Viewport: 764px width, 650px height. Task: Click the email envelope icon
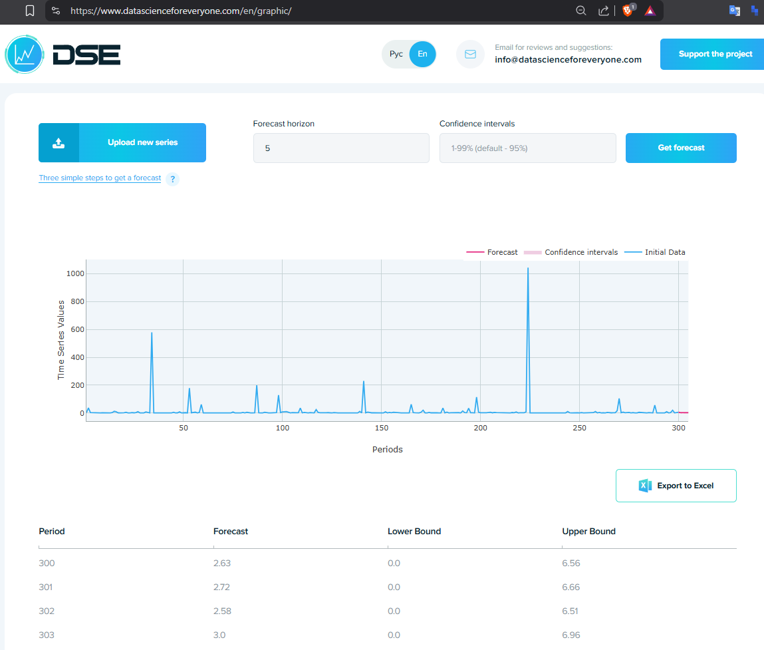pos(470,54)
